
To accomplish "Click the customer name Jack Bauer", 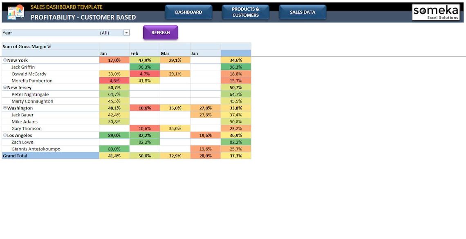I will click(23, 114).
